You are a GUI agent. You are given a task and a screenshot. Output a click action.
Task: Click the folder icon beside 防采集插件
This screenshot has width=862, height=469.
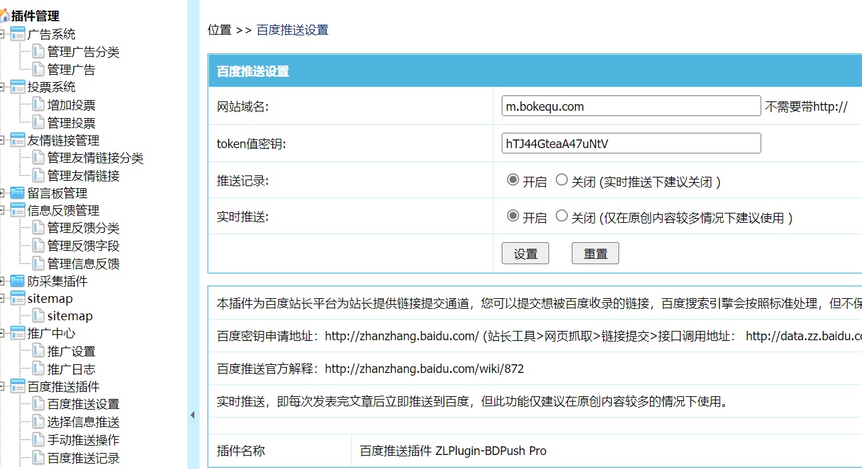point(17,282)
